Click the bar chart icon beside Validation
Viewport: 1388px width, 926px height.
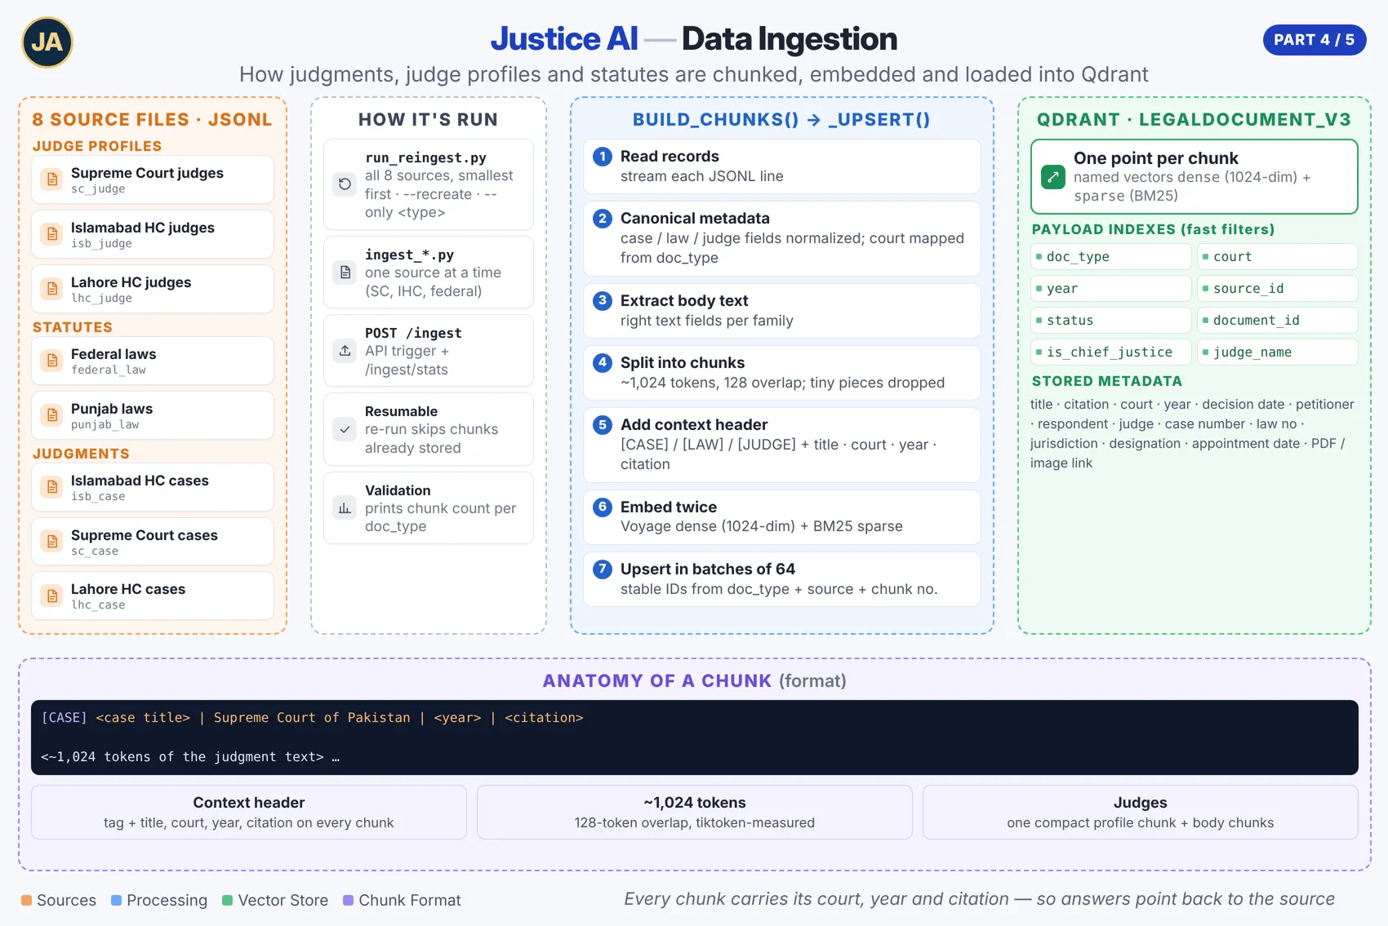[x=345, y=508]
